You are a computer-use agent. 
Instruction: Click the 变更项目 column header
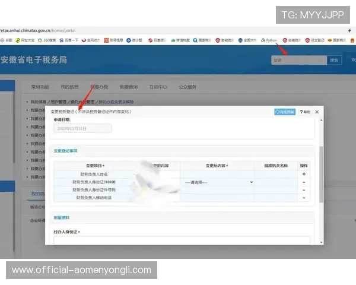95,166
